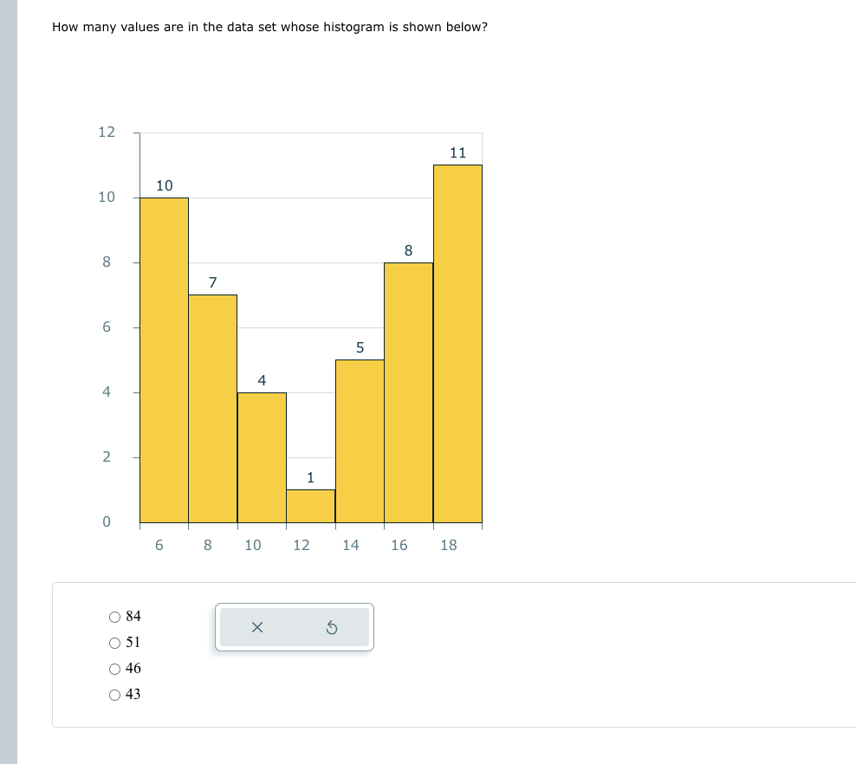Click the y-axis label 0
This screenshot has height=764, width=856.
click(106, 521)
